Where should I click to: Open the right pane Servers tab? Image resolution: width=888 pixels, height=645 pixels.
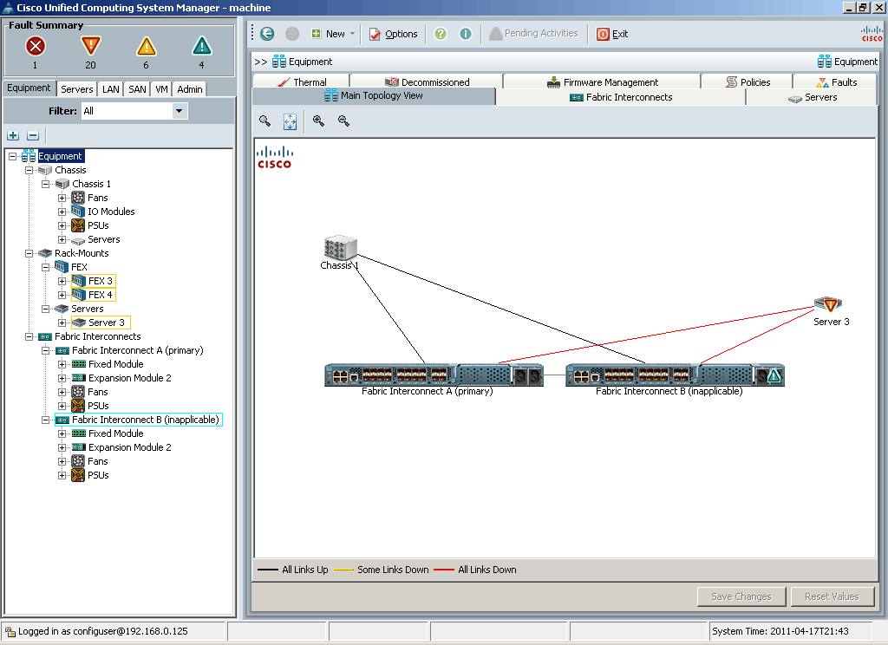pyautogui.click(x=812, y=97)
